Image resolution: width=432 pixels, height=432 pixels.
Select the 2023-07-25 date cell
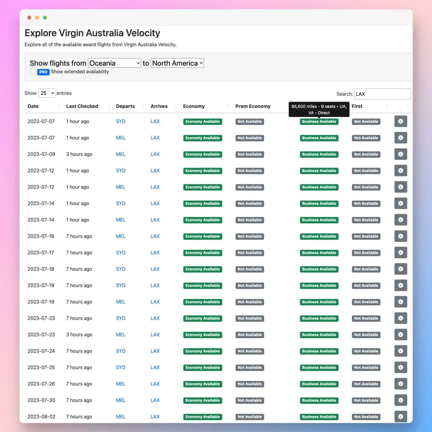point(41,367)
